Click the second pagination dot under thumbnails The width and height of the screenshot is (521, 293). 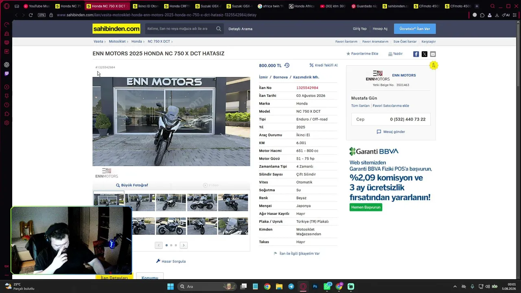point(171,245)
